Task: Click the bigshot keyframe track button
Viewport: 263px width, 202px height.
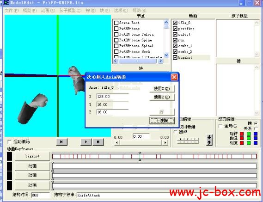Action: [32, 156]
